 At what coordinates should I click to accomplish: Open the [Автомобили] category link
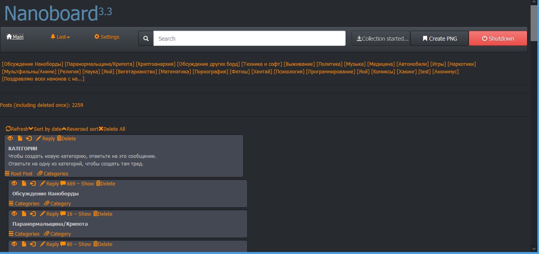point(412,64)
